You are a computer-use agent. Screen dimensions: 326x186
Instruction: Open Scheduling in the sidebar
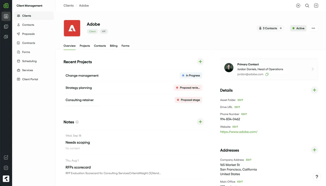coord(34,61)
